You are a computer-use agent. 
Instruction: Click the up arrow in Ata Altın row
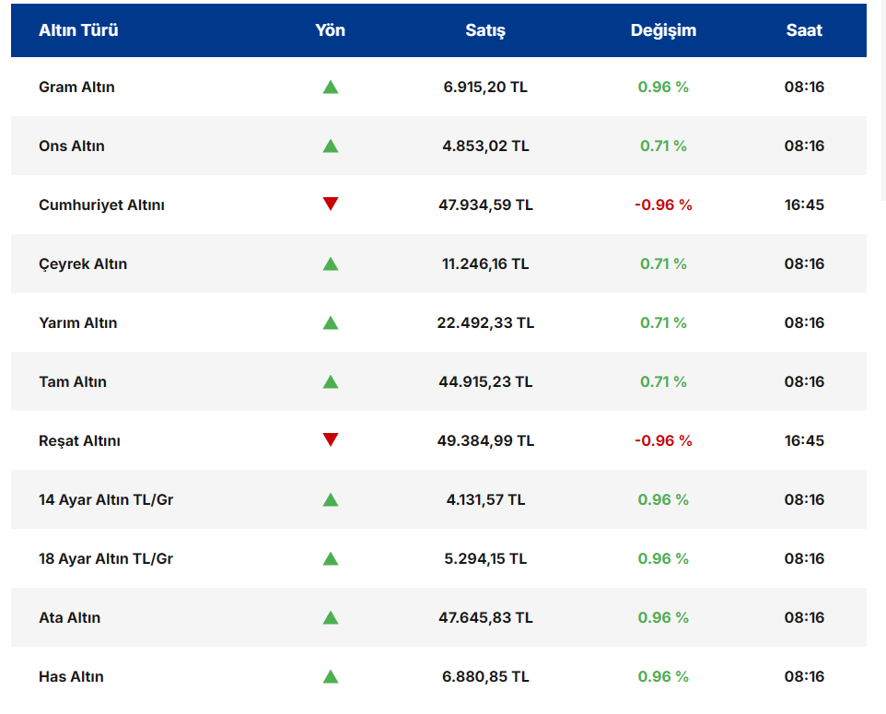click(x=331, y=618)
